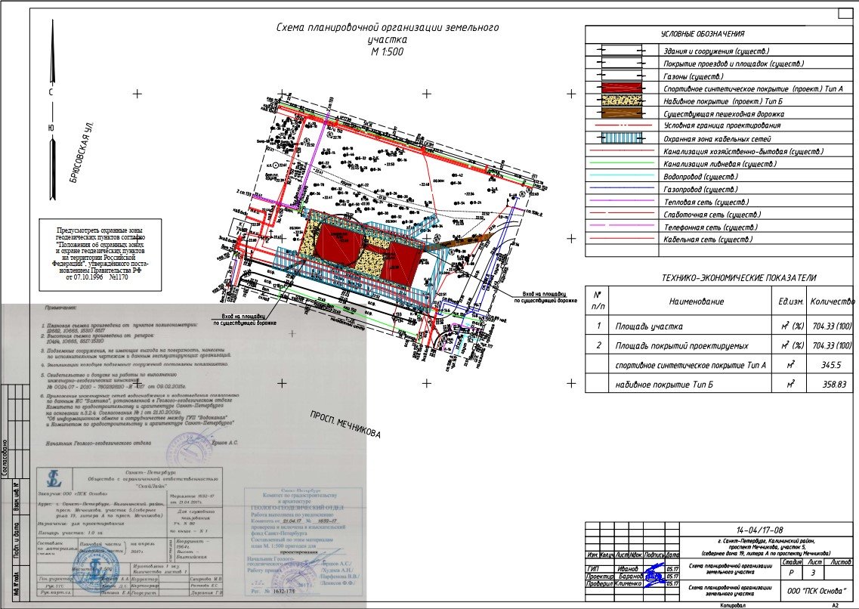Image resolution: width=859 pixels, height=609 pixels.
Task: Click the 'Примечания:' notes heading
Action: coord(60,309)
